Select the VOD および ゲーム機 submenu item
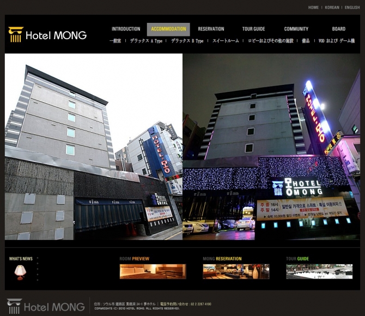 pyautogui.click(x=336, y=41)
